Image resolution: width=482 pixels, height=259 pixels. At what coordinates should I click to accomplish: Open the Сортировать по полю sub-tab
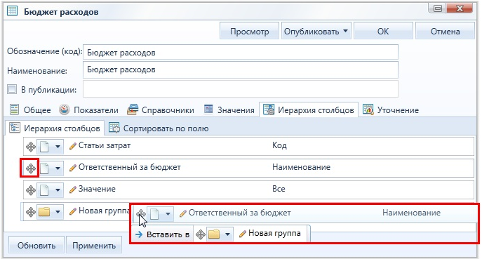(159, 128)
